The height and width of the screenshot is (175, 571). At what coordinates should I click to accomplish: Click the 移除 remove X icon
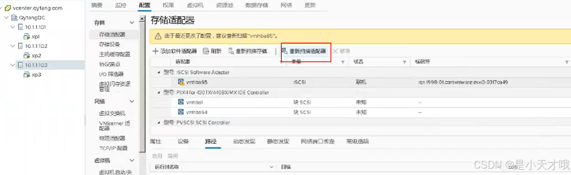pos(335,51)
